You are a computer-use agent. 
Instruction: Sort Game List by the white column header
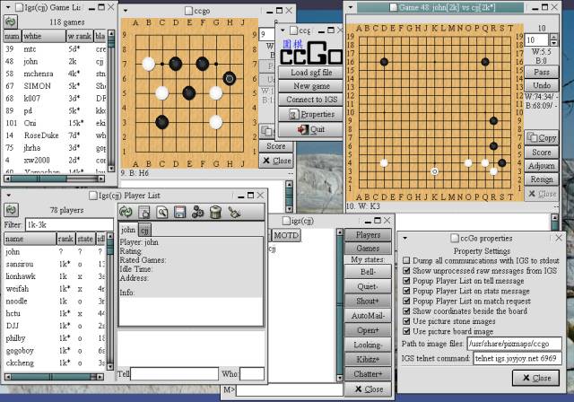(44, 36)
